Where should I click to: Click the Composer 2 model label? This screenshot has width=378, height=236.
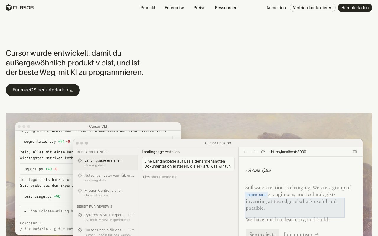pyautogui.click(x=31, y=223)
